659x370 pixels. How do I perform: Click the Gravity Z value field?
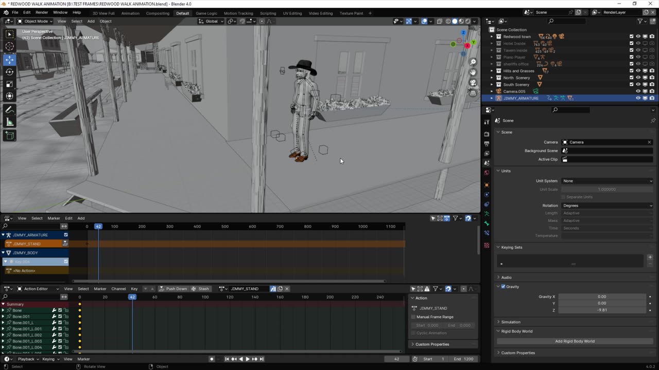point(602,310)
